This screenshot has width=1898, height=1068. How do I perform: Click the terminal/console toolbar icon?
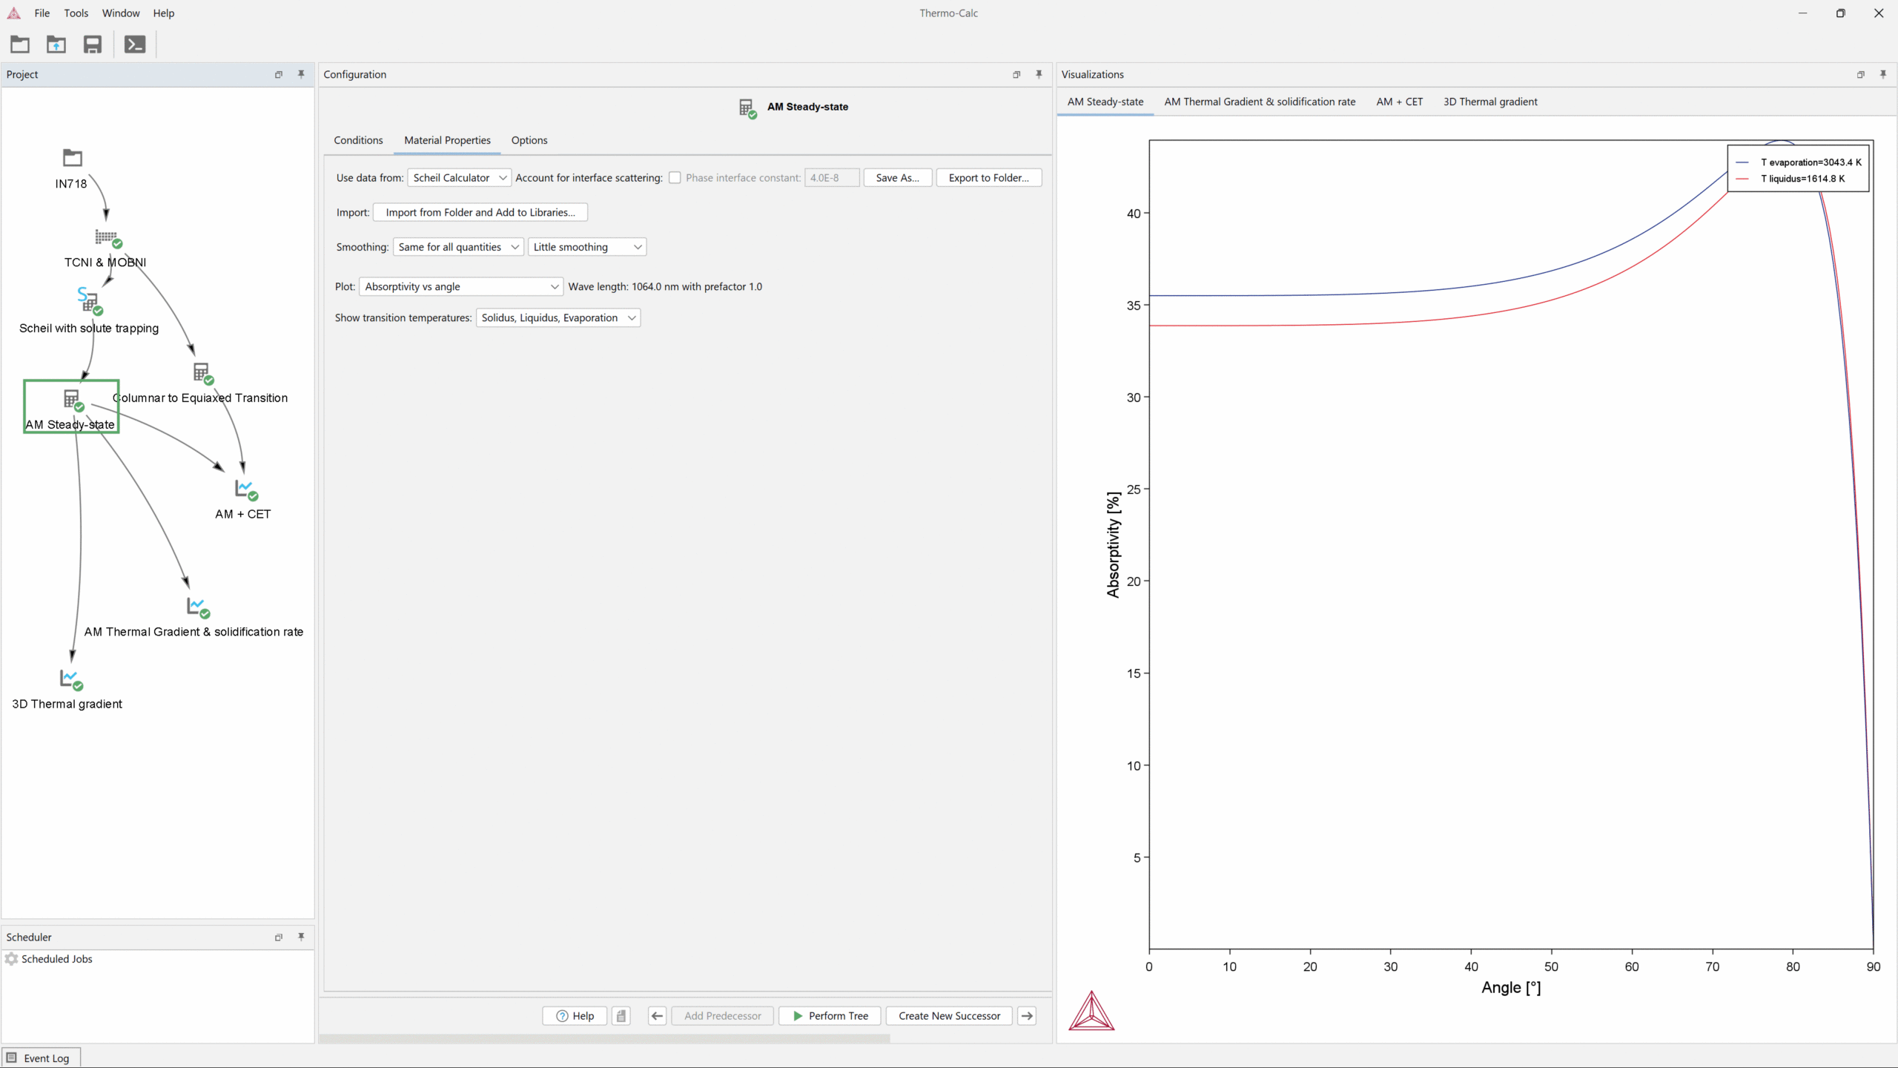click(x=134, y=44)
